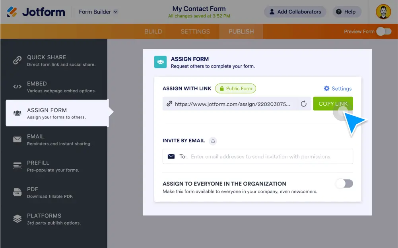398x248 pixels.
Task: Select the PUBLISH tab
Action: [x=241, y=31]
